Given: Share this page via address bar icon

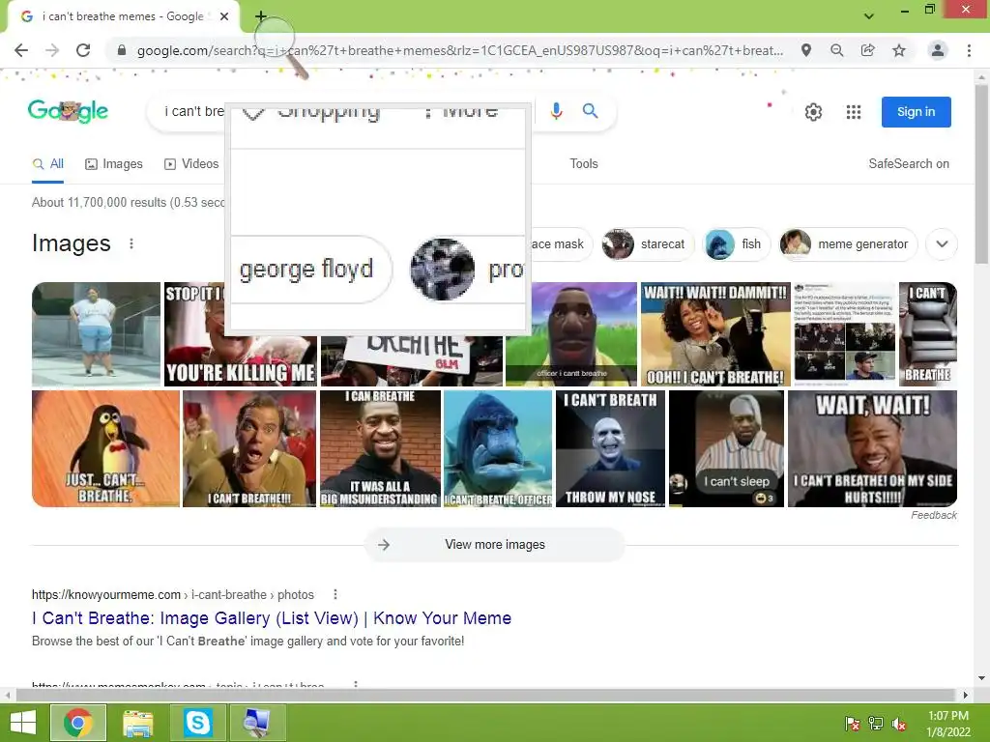Looking at the screenshot, I should click(867, 50).
